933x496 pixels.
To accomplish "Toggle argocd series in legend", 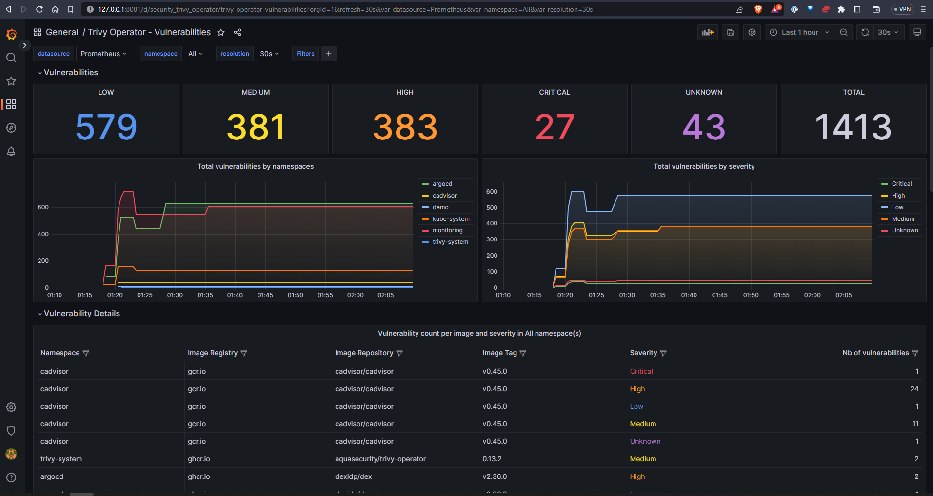I will click(x=442, y=184).
